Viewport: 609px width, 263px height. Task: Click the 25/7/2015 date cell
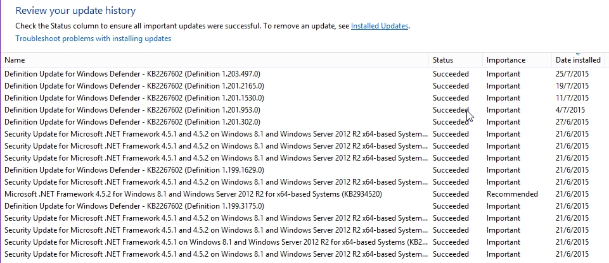(572, 73)
